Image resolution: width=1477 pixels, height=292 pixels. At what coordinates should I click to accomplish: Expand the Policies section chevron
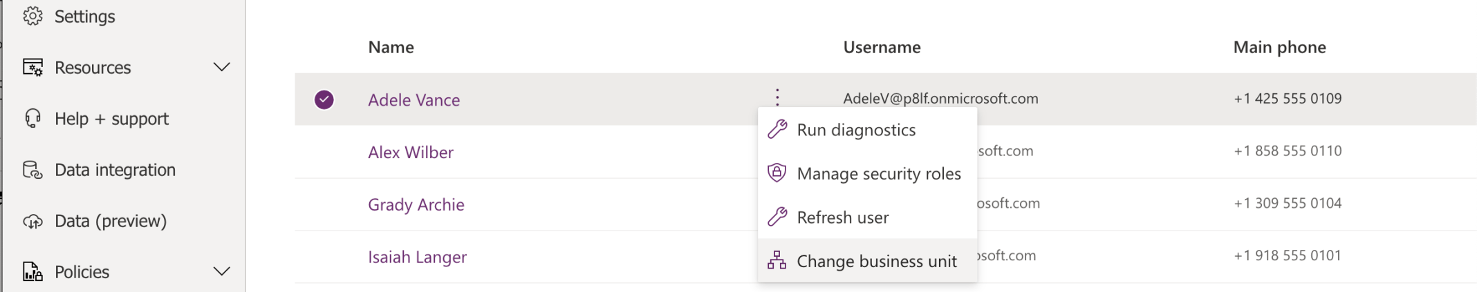221,271
